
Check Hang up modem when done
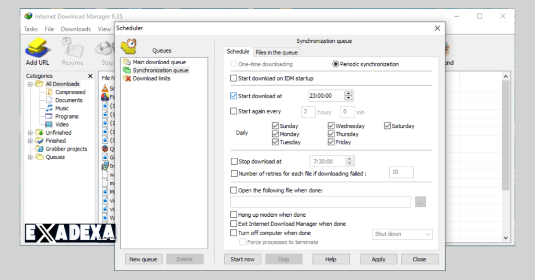pyautogui.click(x=234, y=215)
